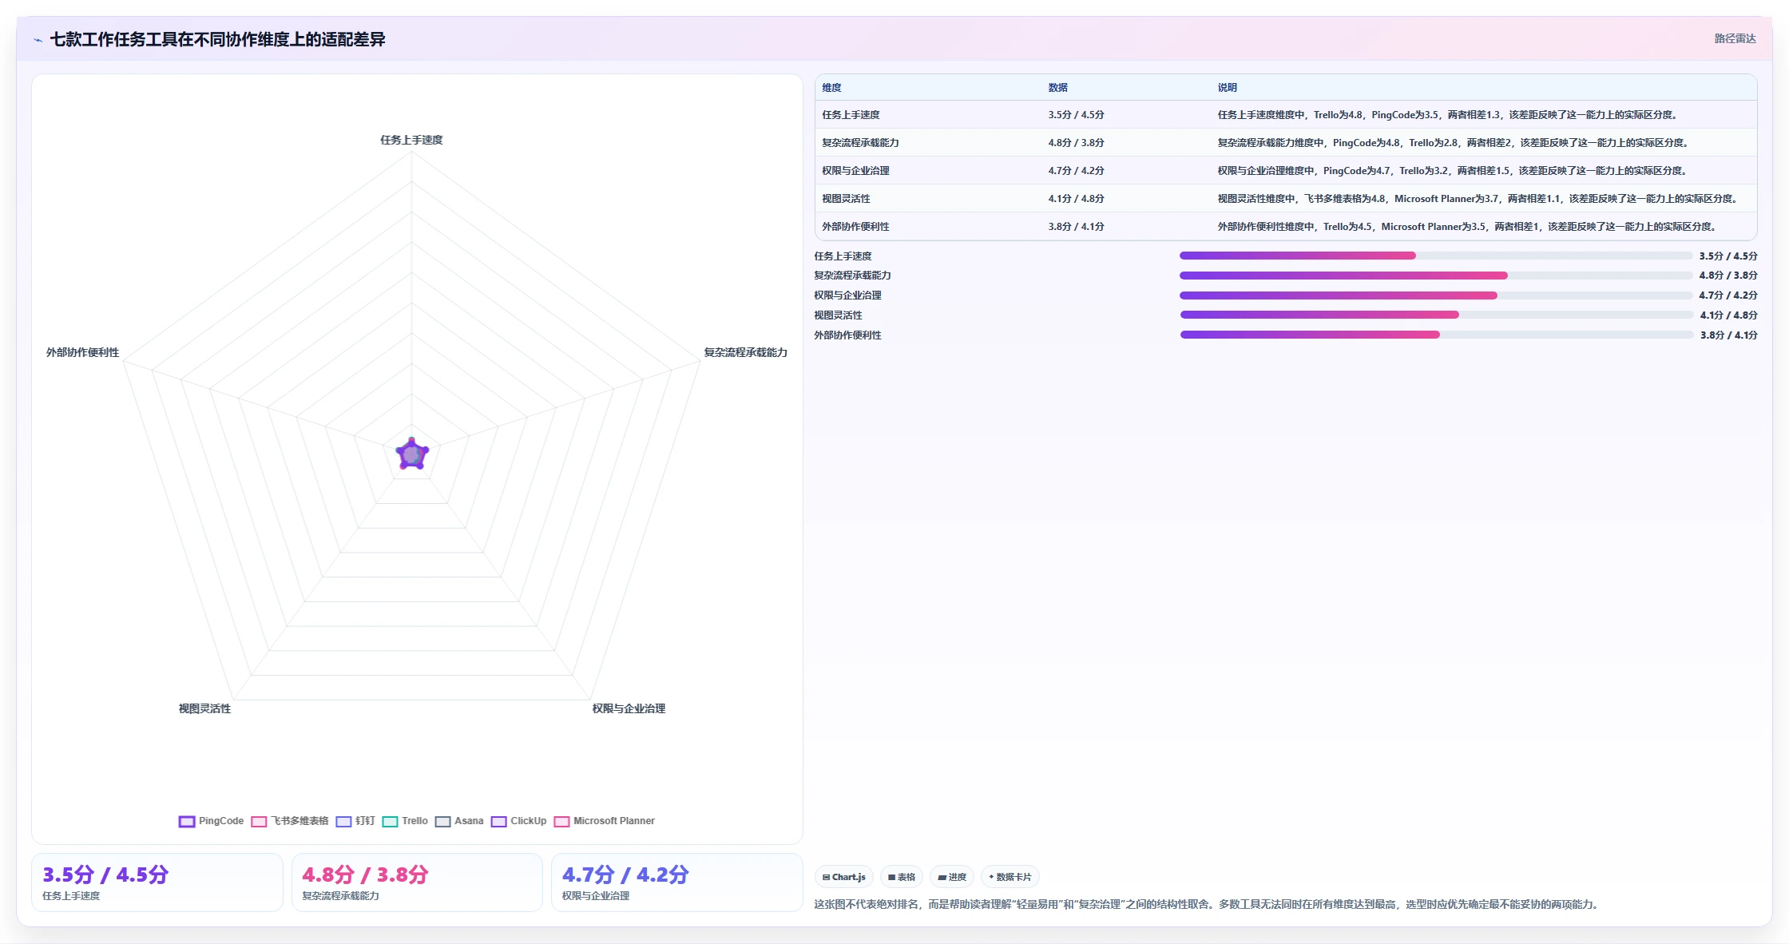Toggle Microsoft Planner legend series
1789x944 pixels.
point(605,821)
